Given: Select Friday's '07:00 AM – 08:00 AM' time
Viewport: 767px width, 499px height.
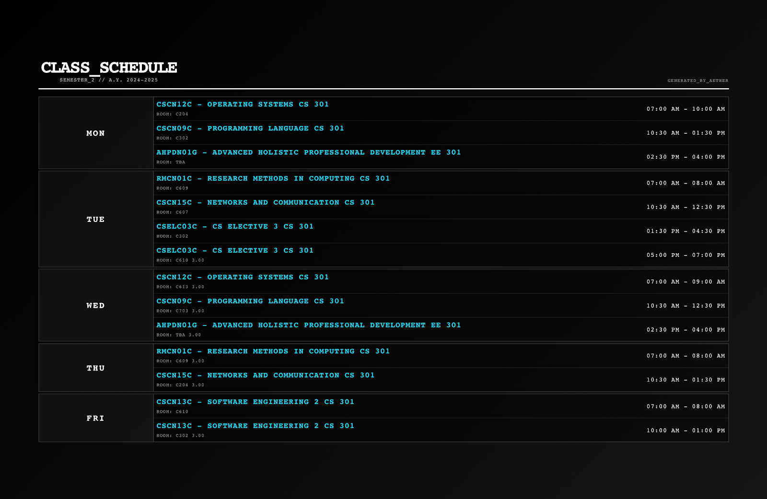Looking at the screenshot, I should tap(686, 406).
